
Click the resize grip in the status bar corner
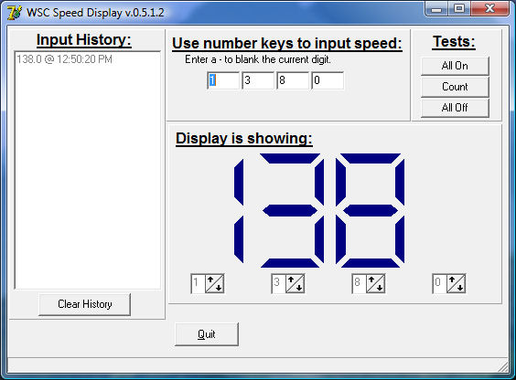(x=503, y=367)
